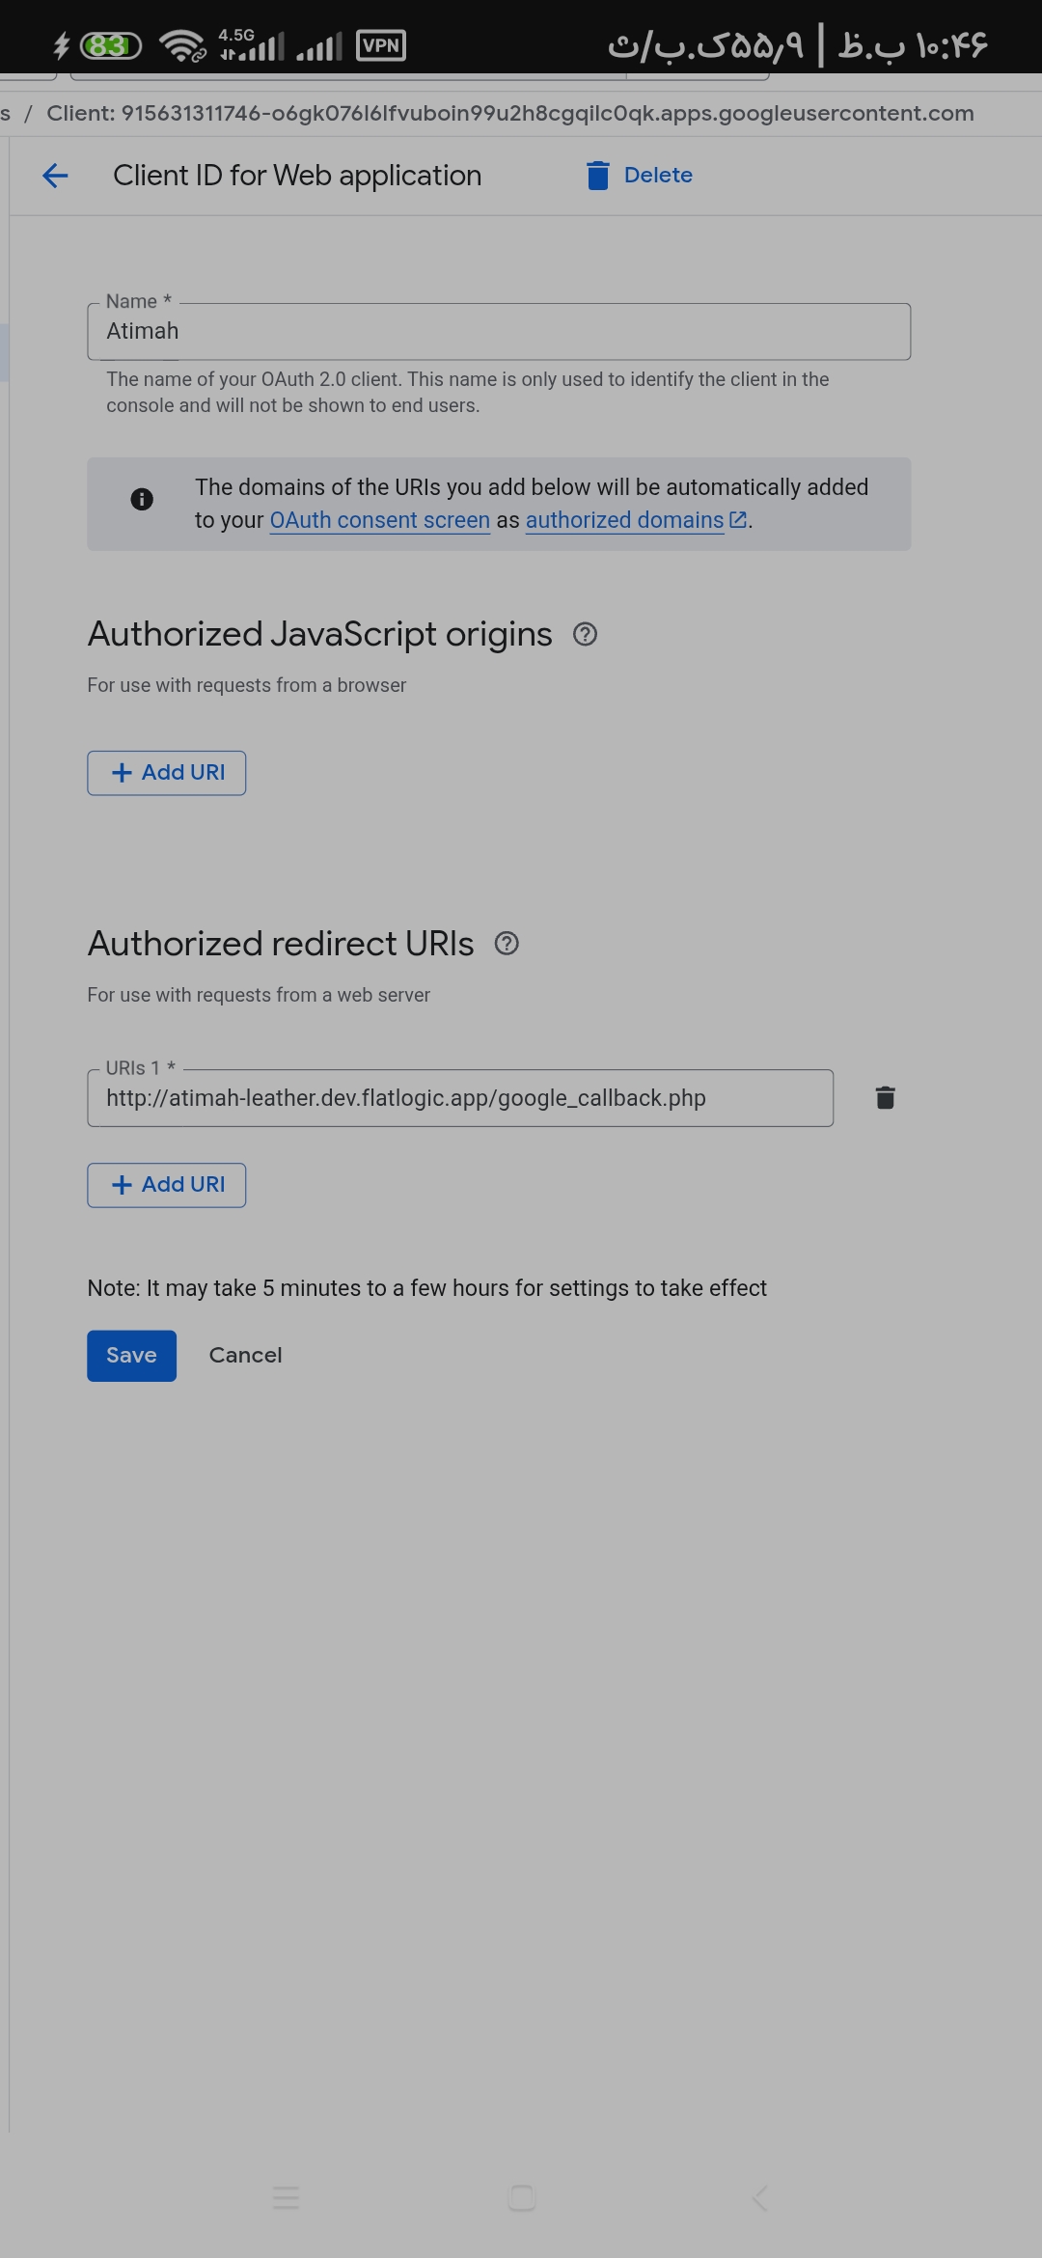
Task: Tap the Wi-Fi status bar icon
Action: coord(181,45)
